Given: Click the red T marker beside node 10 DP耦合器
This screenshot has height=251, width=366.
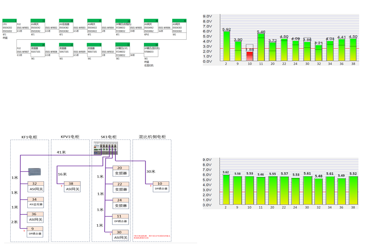Looking at the screenshot, I should click(x=150, y=186).
